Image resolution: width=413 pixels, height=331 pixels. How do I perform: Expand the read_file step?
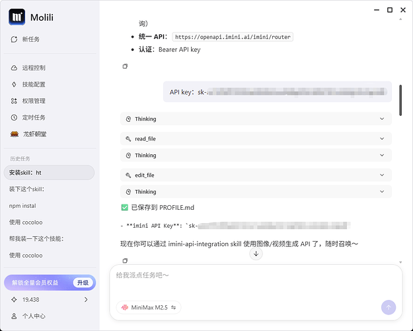[x=256, y=138]
